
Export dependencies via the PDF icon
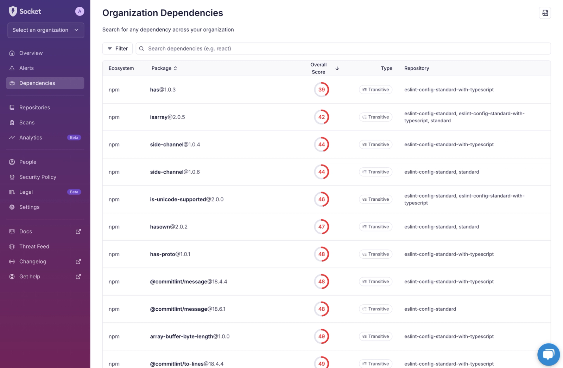[545, 13]
